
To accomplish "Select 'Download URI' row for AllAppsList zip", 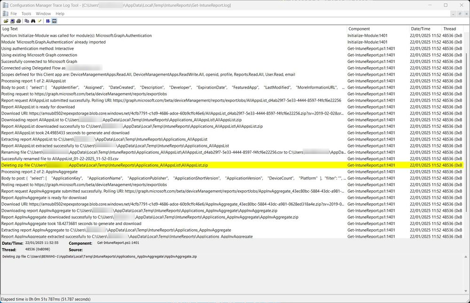I will coord(232,113).
